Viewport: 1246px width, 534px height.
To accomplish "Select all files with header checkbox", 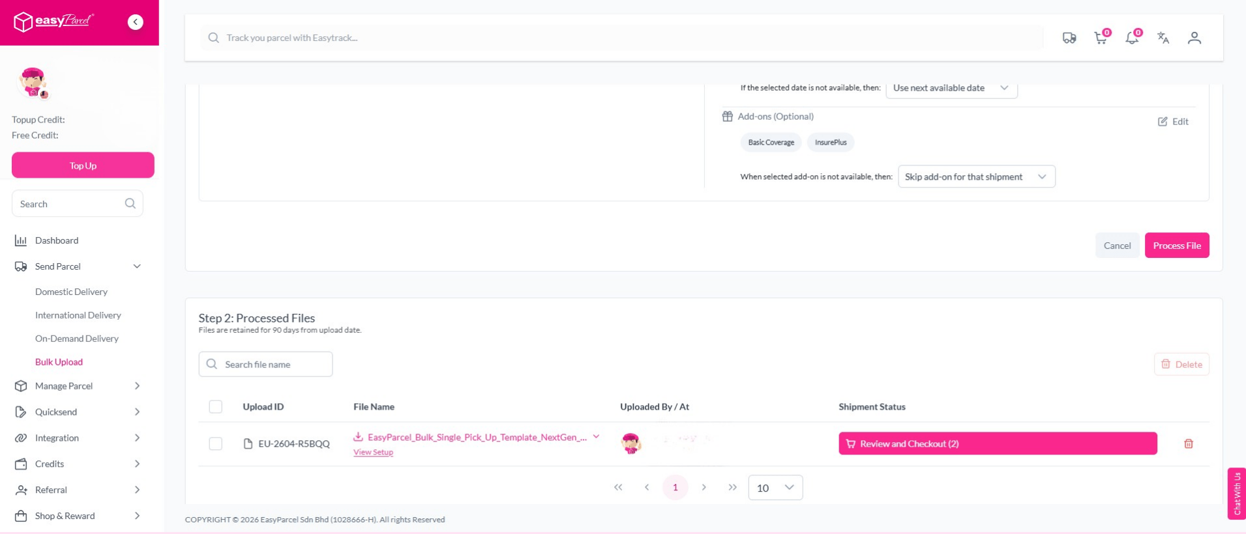I will pyautogui.click(x=216, y=407).
